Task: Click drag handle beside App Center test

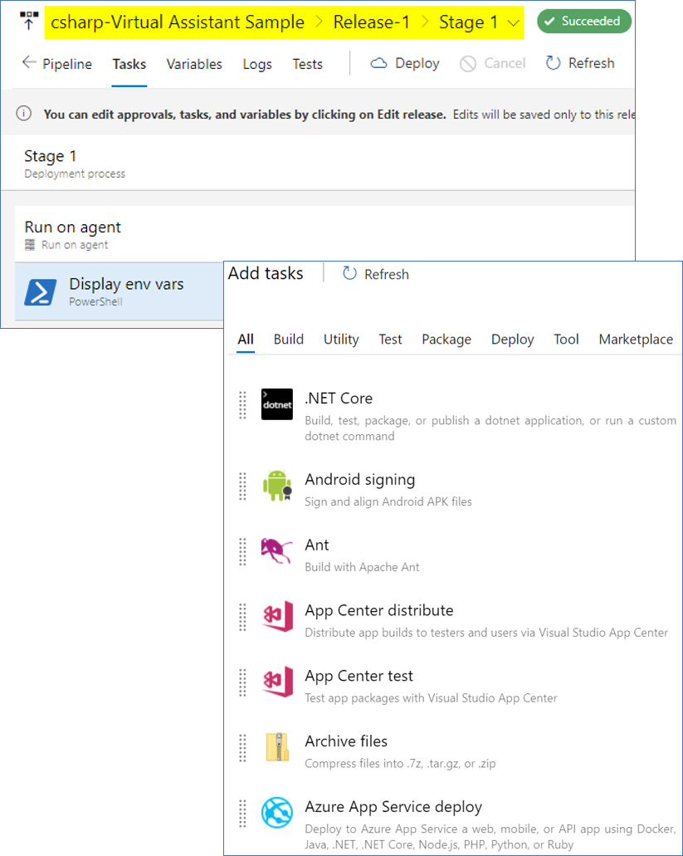Action: [x=243, y=682]
